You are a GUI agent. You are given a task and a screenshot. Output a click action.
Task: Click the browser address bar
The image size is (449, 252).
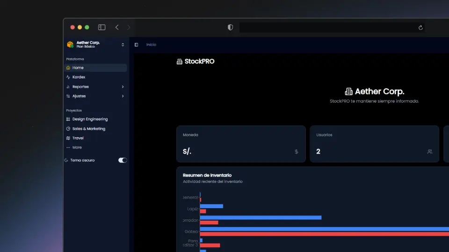coord(332,28)
